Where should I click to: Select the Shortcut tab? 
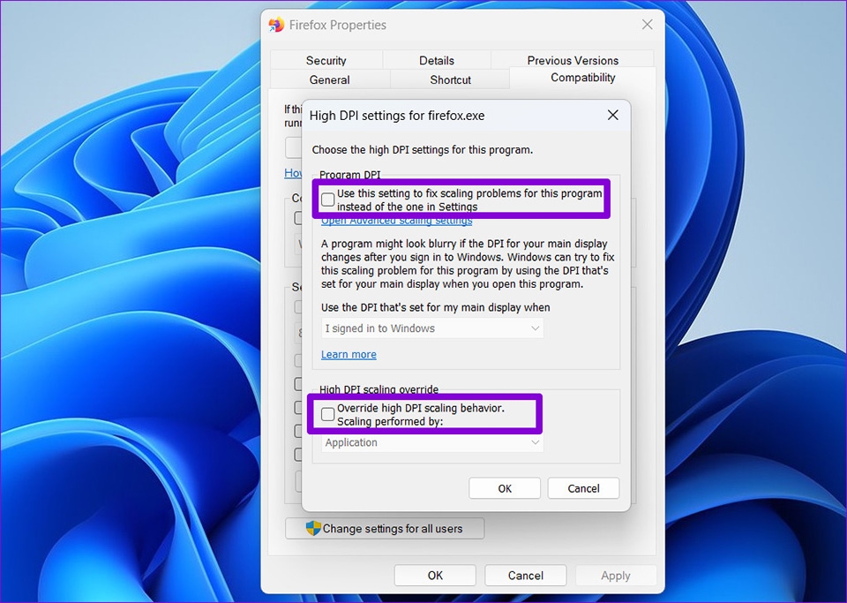(449, 79)
